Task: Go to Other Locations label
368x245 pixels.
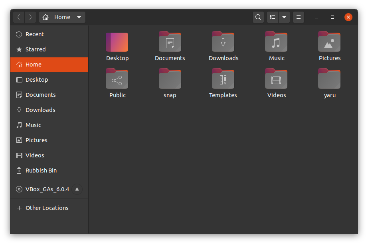Action: click(x=47, y=208)
